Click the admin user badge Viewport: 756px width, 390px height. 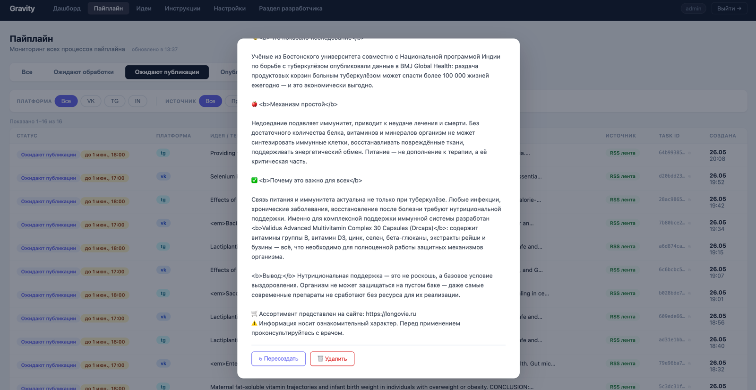(693, 9)
